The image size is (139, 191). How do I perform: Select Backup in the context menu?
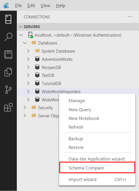coord(97,138)
